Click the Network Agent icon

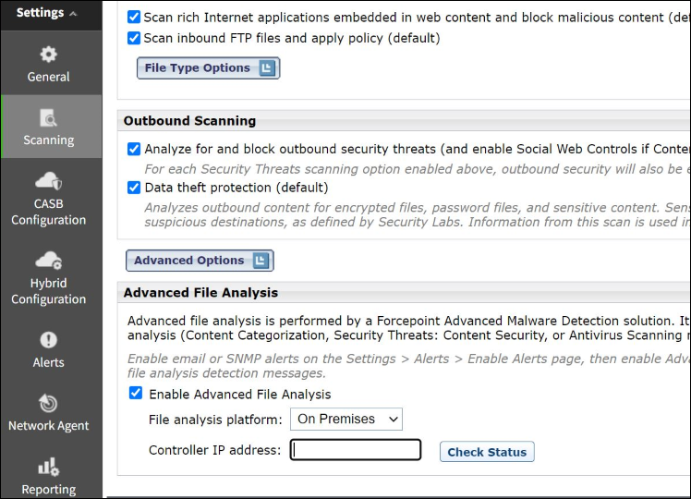click(x=48, y=404)
